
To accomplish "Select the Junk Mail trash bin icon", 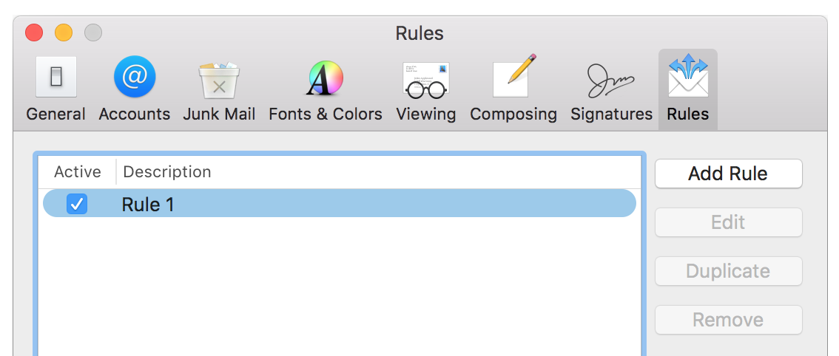I will click(219, 81).
